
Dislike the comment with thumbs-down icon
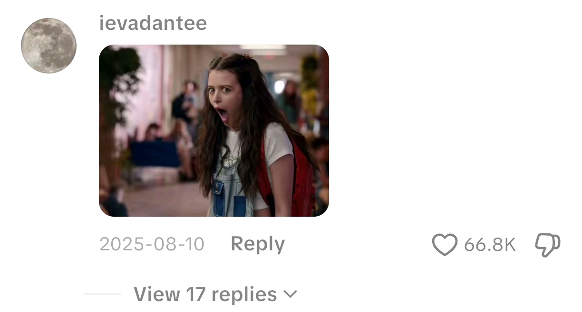point(548,245)
